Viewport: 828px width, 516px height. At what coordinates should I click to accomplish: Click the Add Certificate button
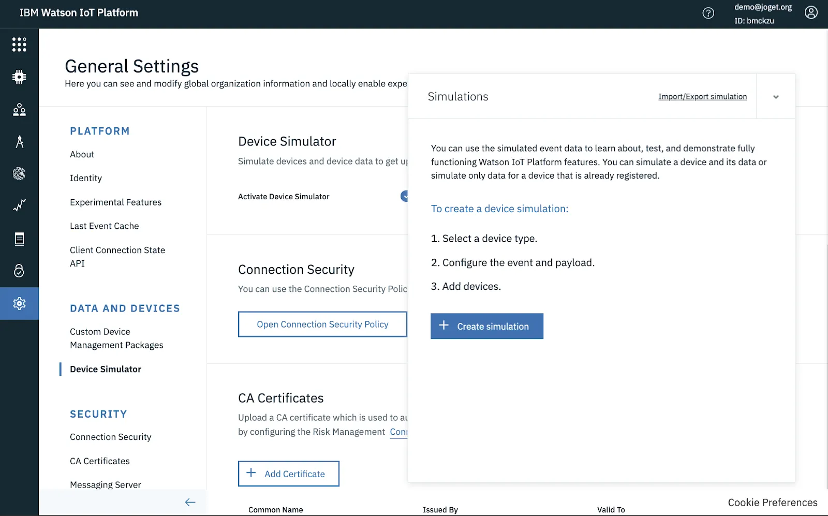[x=289, y=474]
